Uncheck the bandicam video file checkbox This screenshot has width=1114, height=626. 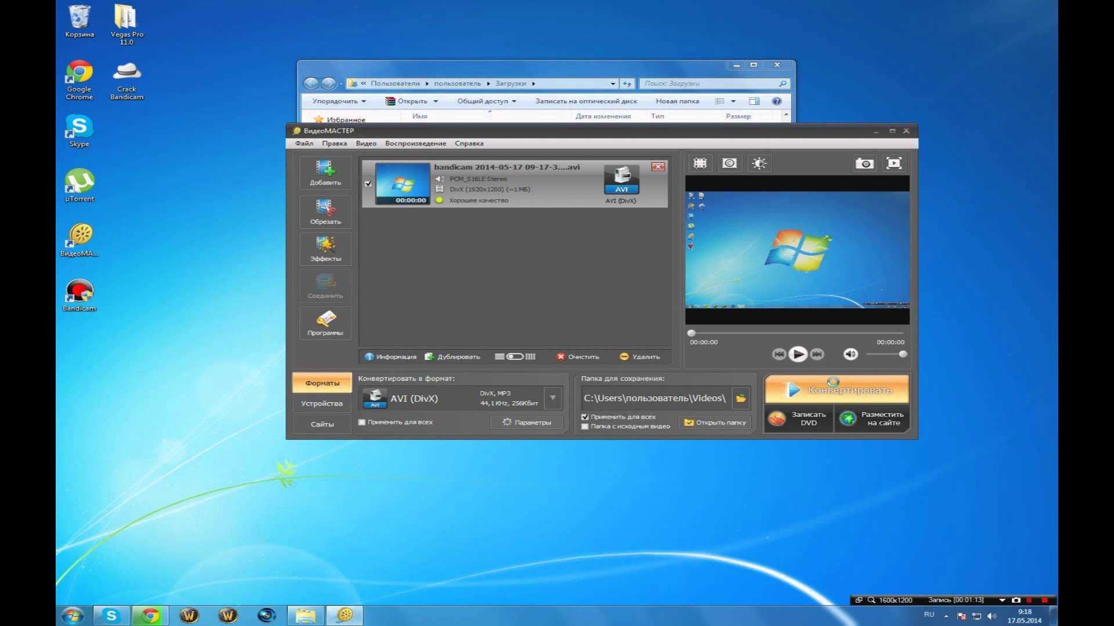click(368, 184)
